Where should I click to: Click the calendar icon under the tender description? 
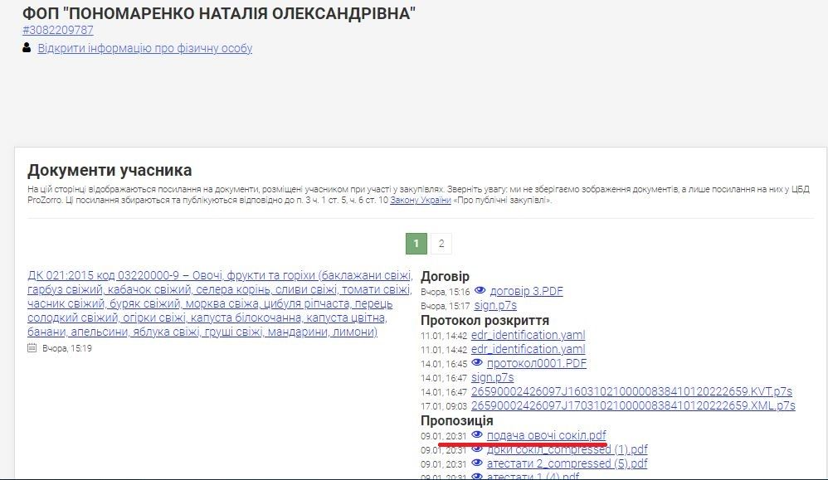click(x=31, y=347)
